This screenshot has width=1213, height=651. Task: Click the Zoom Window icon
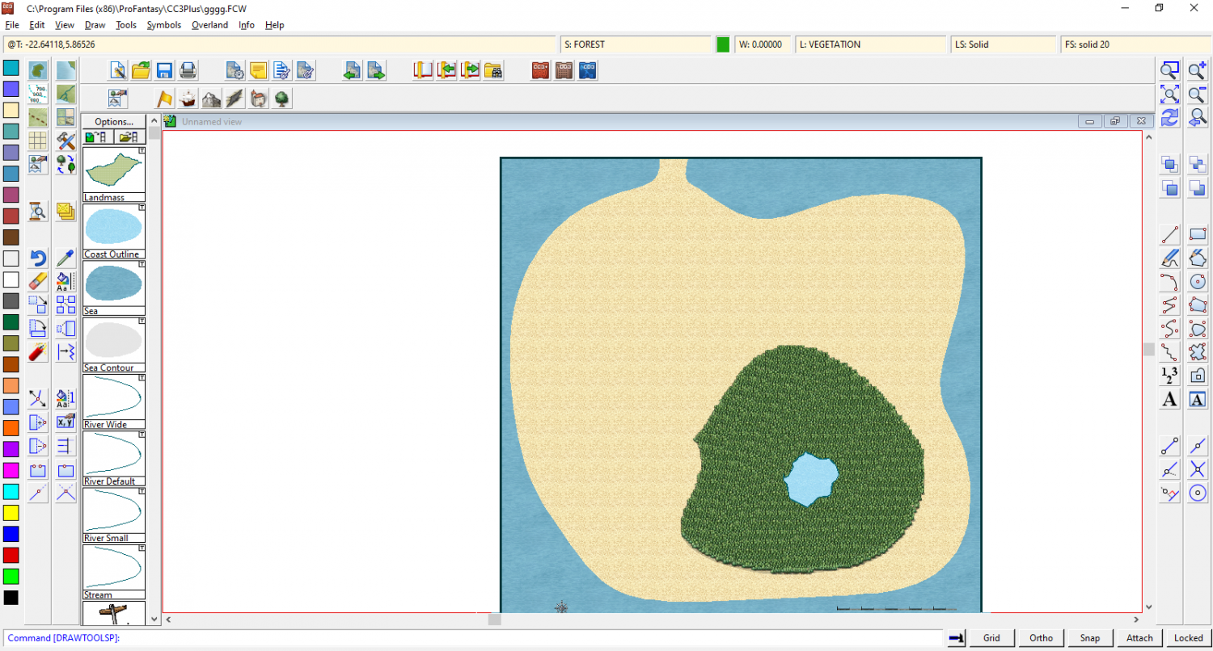point(1170,70)
